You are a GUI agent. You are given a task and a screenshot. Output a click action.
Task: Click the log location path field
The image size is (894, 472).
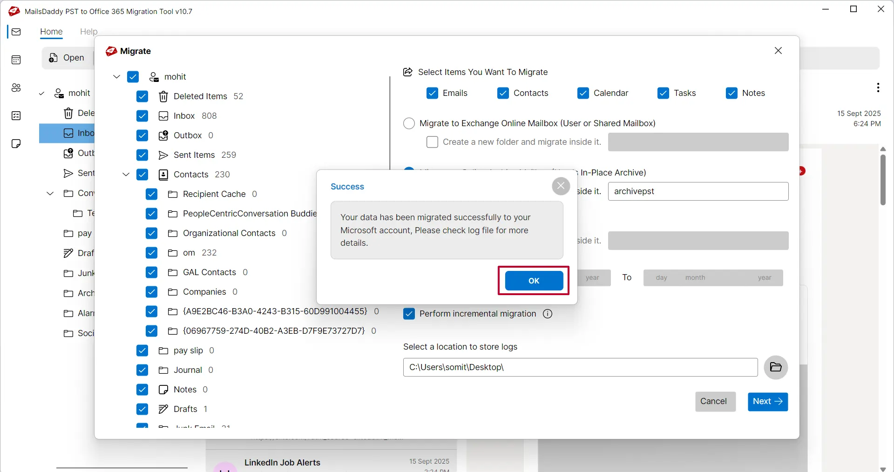pos(580,367)
